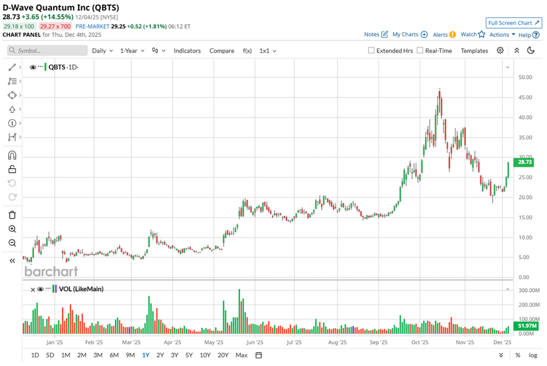Select the 3M range tab
Viewport: 547px width, 366px height.
pos(97,355)
